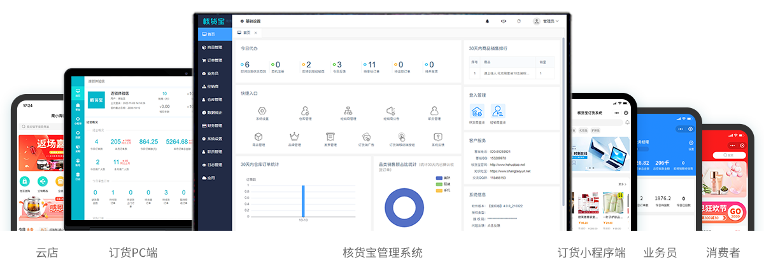Image resolution: width=764 pixels, height=267 pixels.
Task: Open 品牌管理 crown quick entry icon
Action: click(294, 137)
